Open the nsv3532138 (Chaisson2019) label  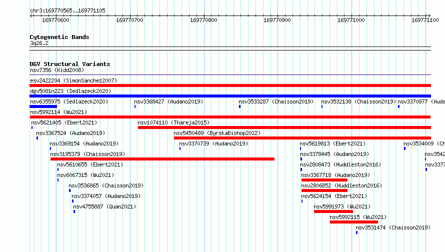click(358, 101)
